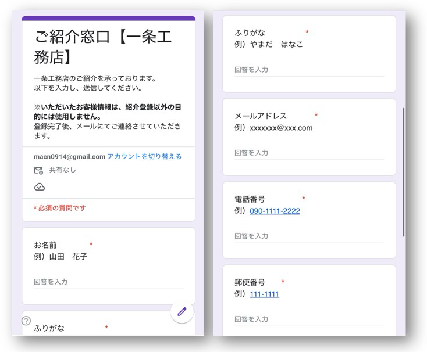Click the 必須の質問です notice

coord(60,208)
